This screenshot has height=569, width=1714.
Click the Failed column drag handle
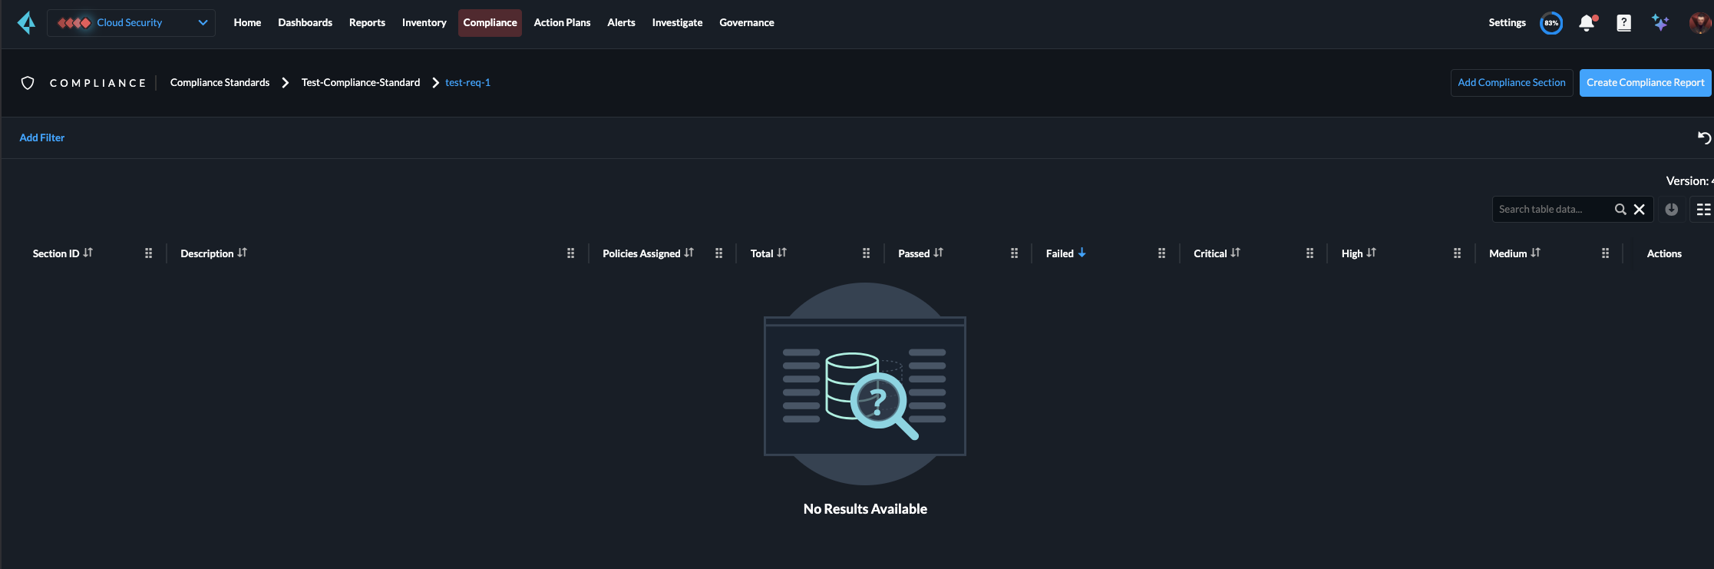click(1161, 253)
